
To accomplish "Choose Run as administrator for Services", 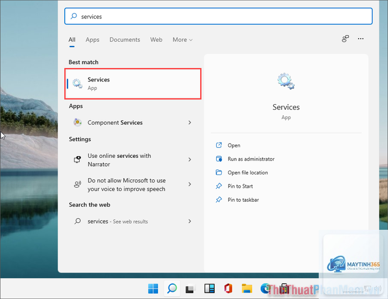I will [x=251, y=159].
